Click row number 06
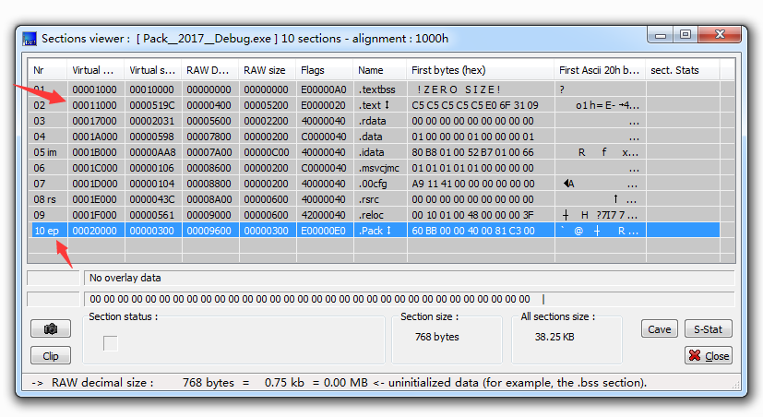This screenshot has height=417, width=763. click(40, 168)
